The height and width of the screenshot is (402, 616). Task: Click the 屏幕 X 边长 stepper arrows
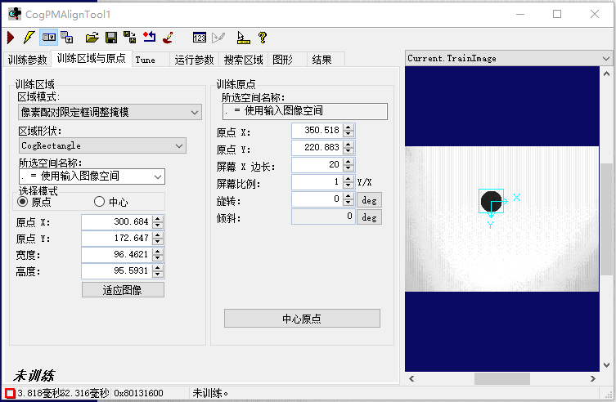pos(348,165)
